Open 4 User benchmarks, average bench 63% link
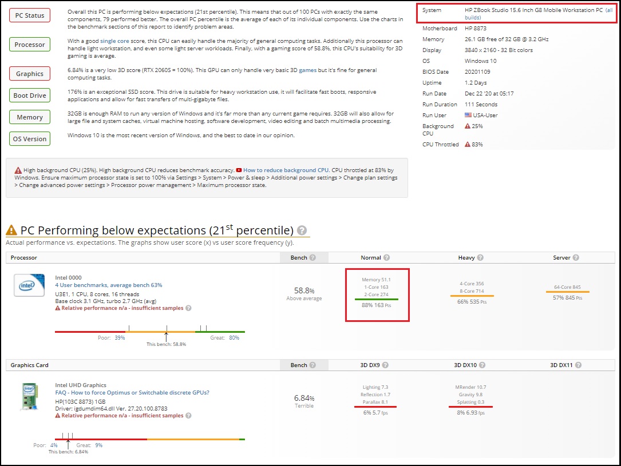 (x=109, y=285)
